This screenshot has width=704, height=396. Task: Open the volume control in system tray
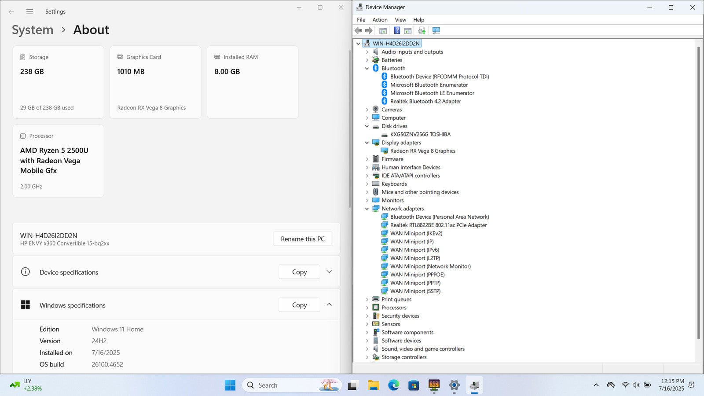click(x=636, y=385)
